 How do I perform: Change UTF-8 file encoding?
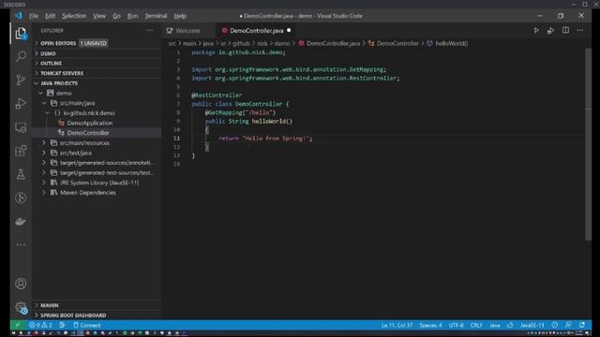[x=456, y=325]
